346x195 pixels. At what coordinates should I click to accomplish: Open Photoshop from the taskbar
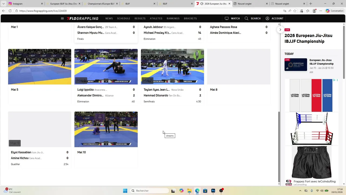click(213, 191)
